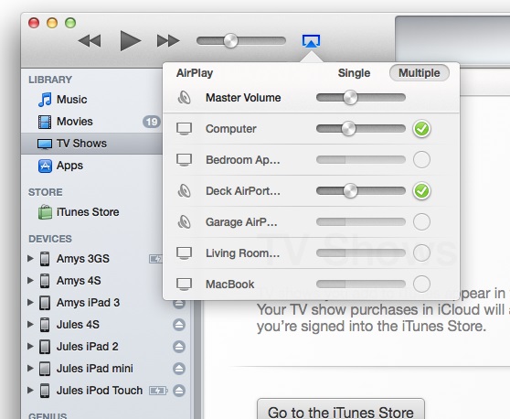Screen dimensions: 510x419
Task: Skip forward with the fast-forward button
Action: click(168, 41)
